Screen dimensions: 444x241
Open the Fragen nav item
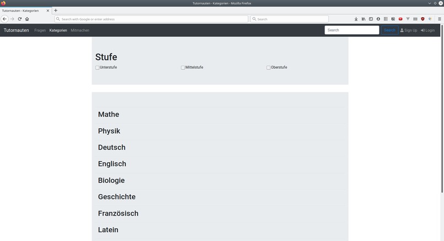point(40,30)
